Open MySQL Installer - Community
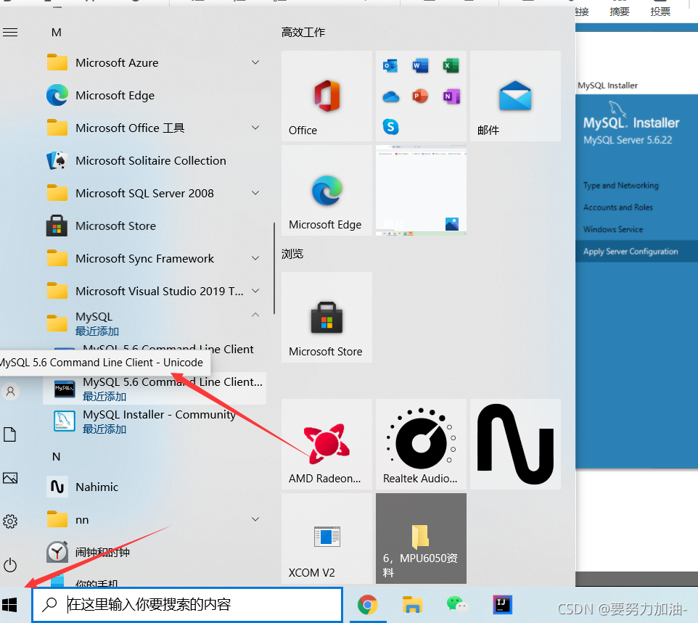The height and width of the screenshot is (623, 698). click(155, 421)
